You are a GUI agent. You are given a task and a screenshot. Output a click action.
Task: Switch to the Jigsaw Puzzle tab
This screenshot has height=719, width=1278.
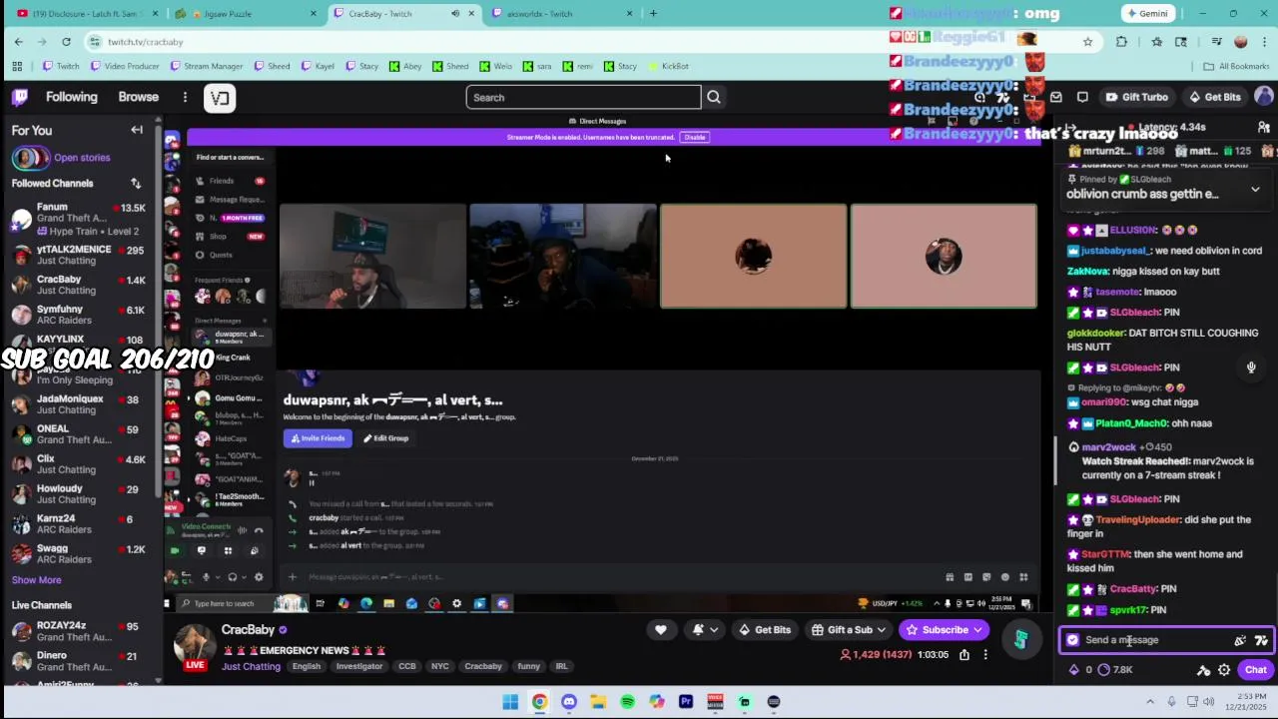245,14
